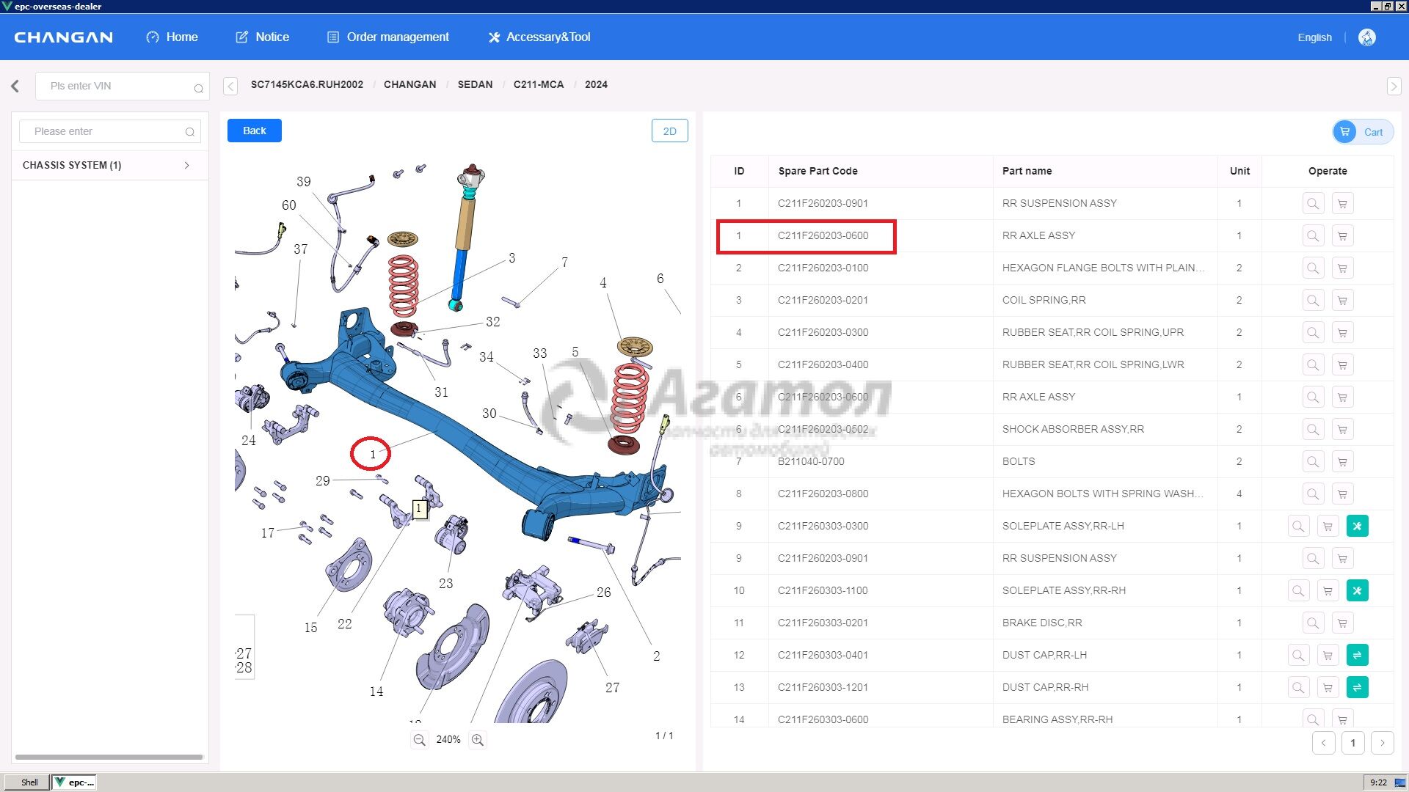The image size is (1409, 792).
Task: Open English language dropdown
Action: [1314, 37]
